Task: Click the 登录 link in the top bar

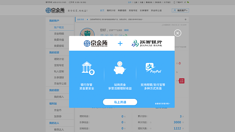Action: click(x=130, y=2)
